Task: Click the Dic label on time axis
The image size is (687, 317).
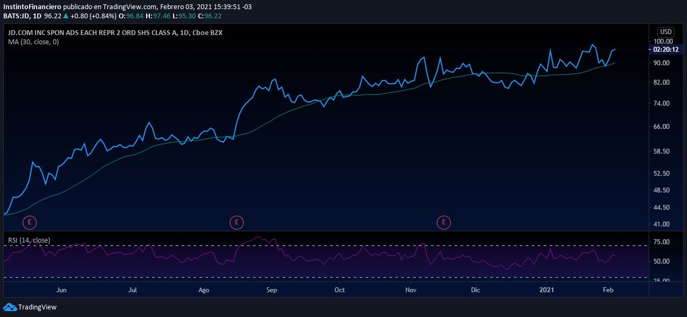Action: [475, 290]
